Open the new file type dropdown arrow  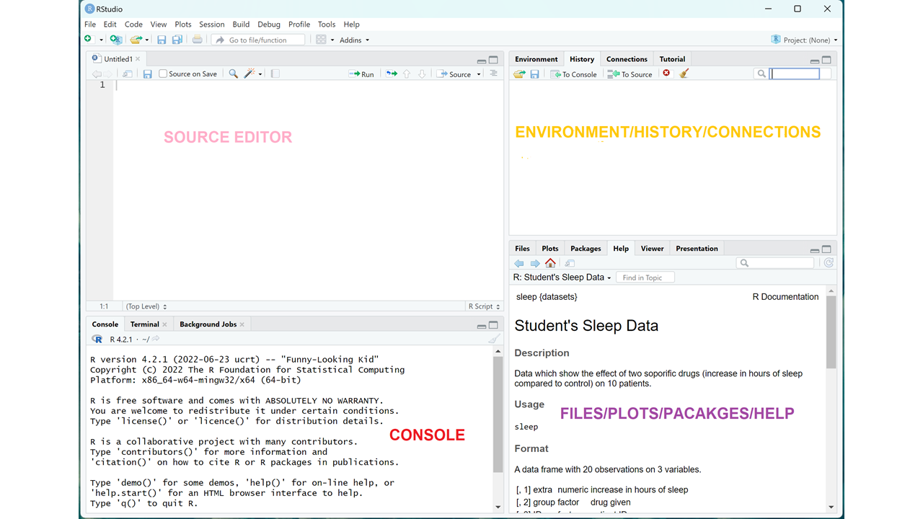tap(101, 40)
